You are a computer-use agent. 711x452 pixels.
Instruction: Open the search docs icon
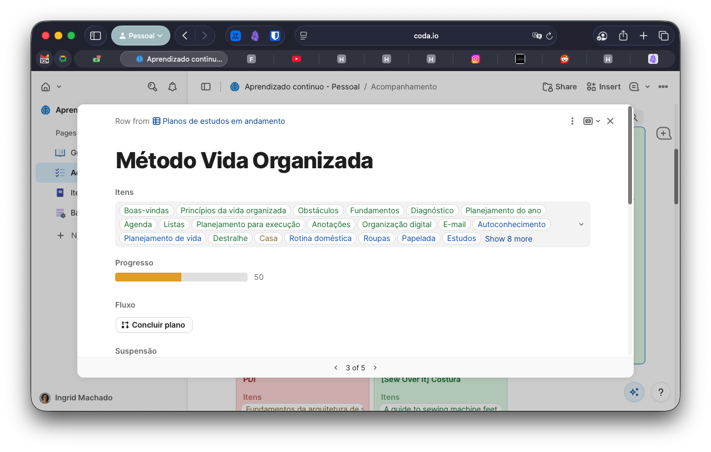[x=152, y=87]
